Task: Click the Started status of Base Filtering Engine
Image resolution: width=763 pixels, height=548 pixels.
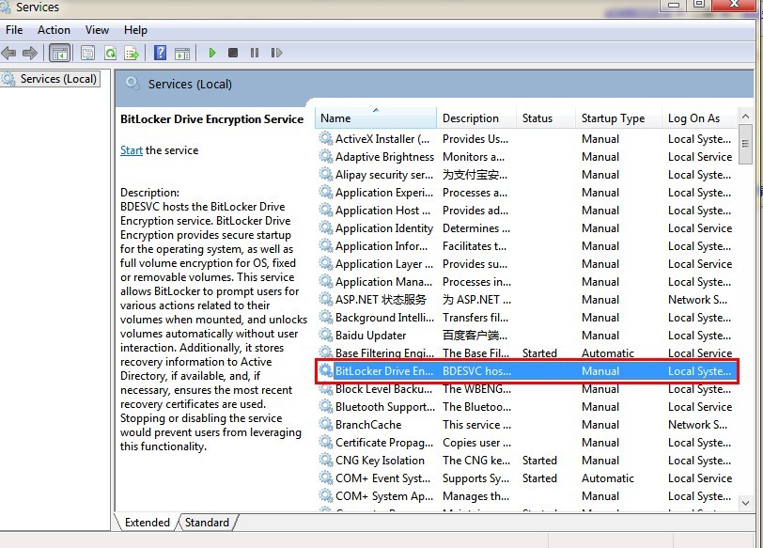Action: click(x=539, y=353)
